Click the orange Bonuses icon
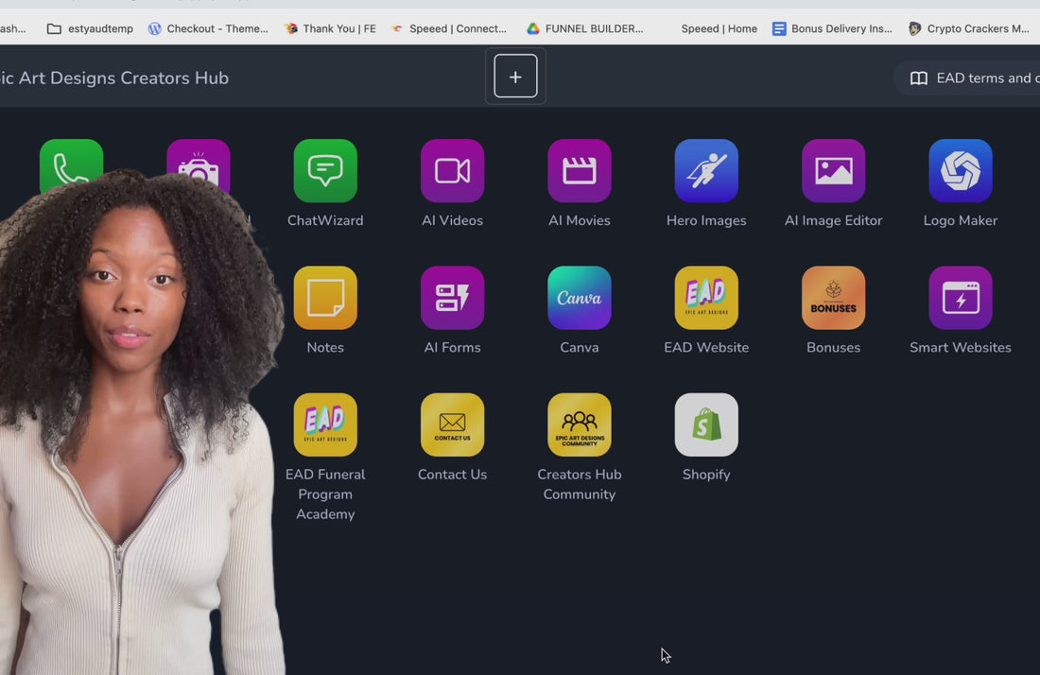This screenshot has height=675, width=1040. point(833,298)
